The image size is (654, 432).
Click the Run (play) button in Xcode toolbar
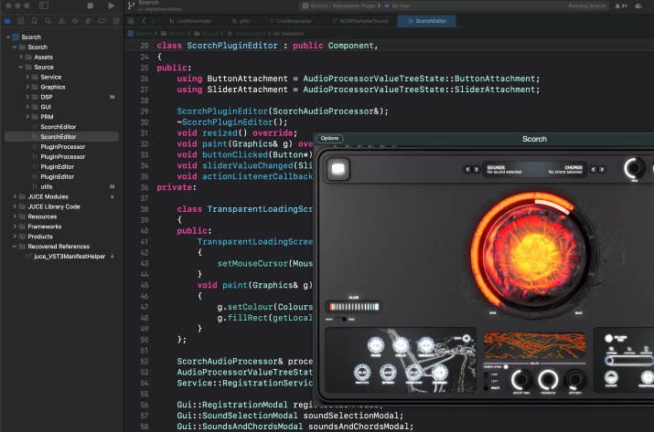tap(112, 5)
